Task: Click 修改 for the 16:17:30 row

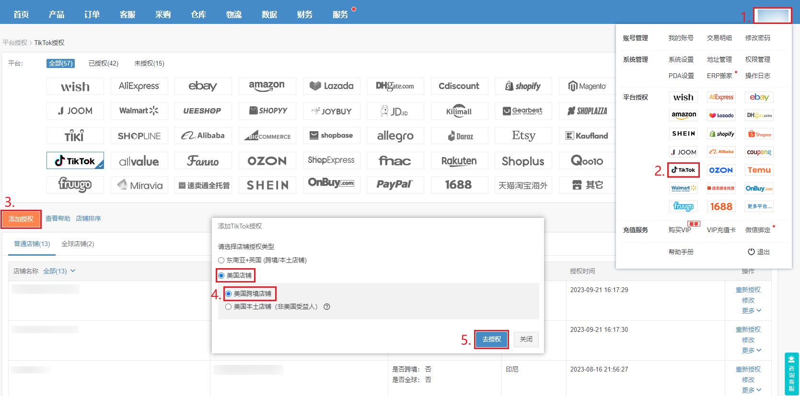Action: point(748,340)
